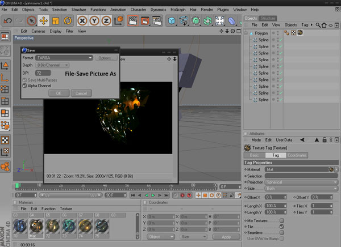Open the Plugins menu
Viewport: 341px width, 247px height.
coord(223,10)
